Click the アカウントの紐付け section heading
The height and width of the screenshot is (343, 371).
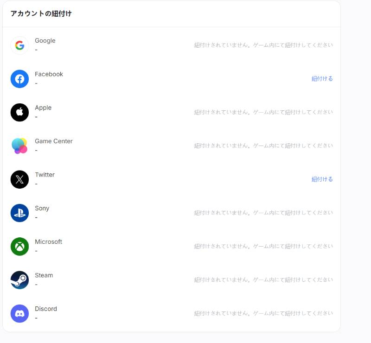pos(41,14)
